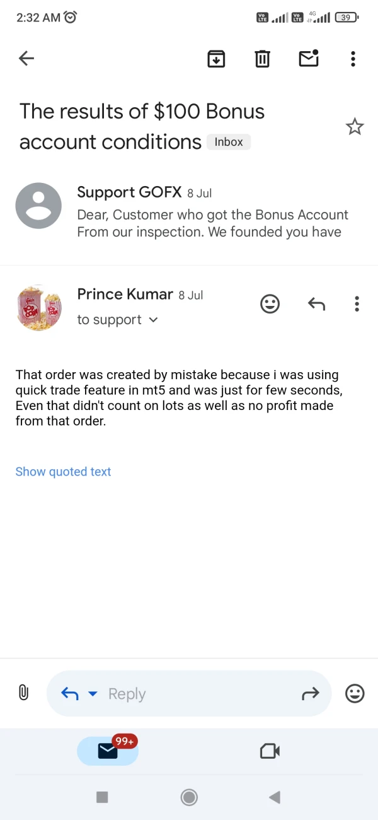The width and height of the screenshot is (378, 820).
Task: Switch to the Meet video tab
Action: (270, 751)
